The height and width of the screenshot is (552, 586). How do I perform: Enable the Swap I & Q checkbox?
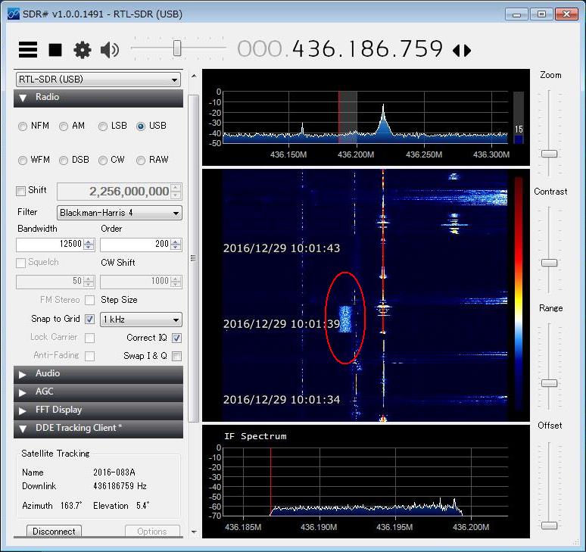pyautogui.click(x=176, y=356)
